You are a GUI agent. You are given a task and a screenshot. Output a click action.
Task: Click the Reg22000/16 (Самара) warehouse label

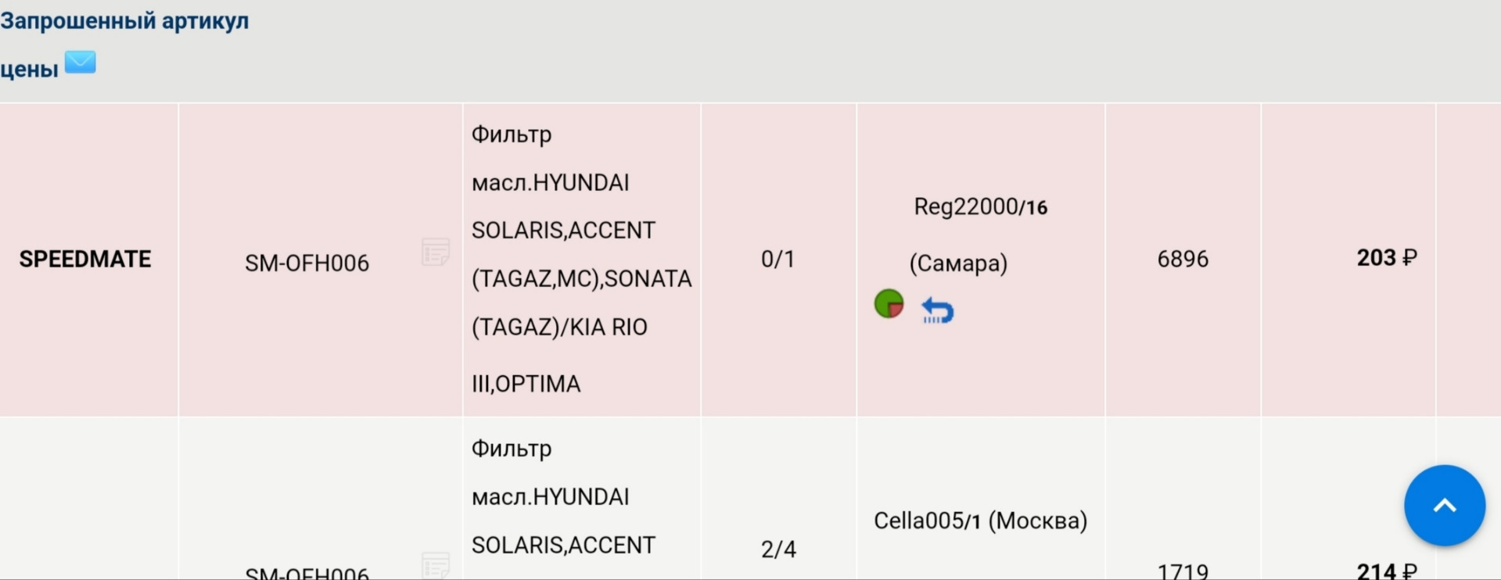pyautogui.click(x=980, y=235)
